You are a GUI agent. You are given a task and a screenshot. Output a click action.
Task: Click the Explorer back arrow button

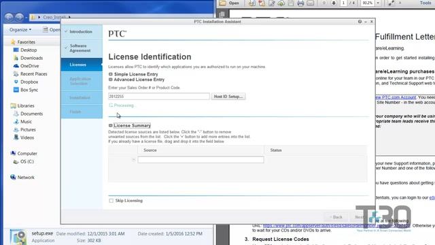coord(9,17)
